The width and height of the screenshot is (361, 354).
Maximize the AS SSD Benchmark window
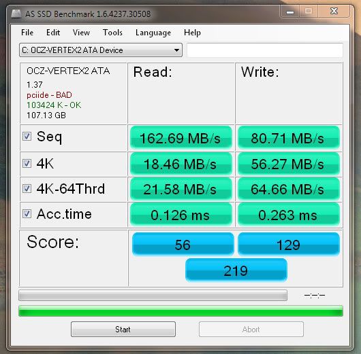tap(309, 12)
